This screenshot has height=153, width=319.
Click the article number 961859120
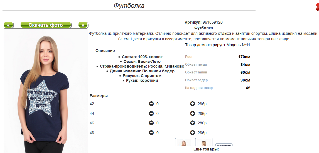pos(213,22)
